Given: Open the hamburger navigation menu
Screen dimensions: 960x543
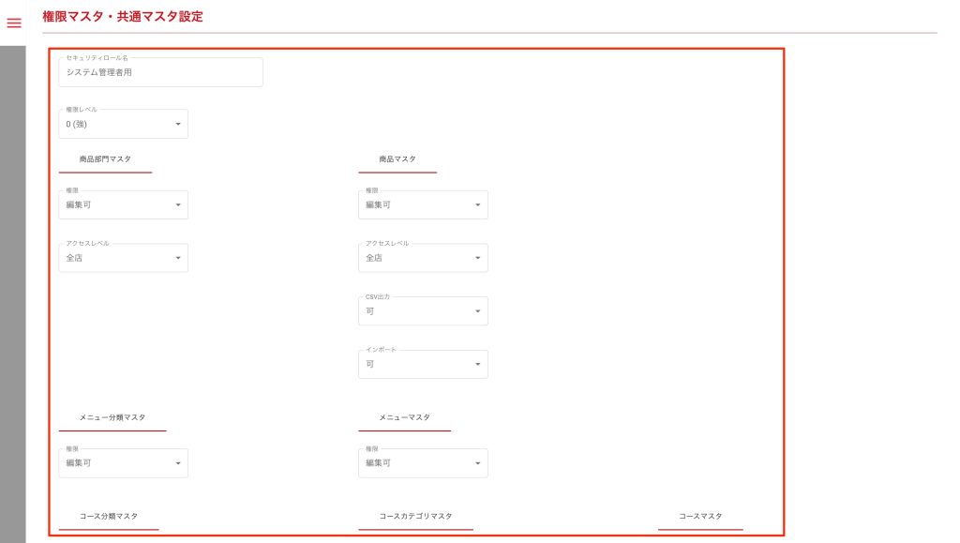Looking at the screenshot, I should click(14, 23).
